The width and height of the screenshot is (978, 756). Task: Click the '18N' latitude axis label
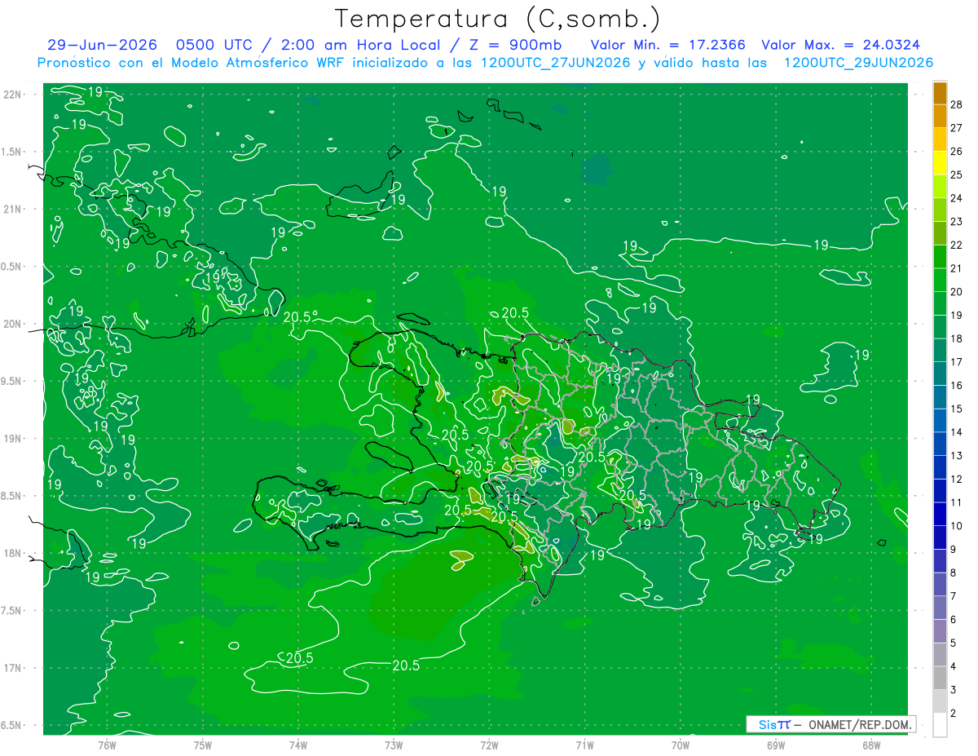pos(11,553)
